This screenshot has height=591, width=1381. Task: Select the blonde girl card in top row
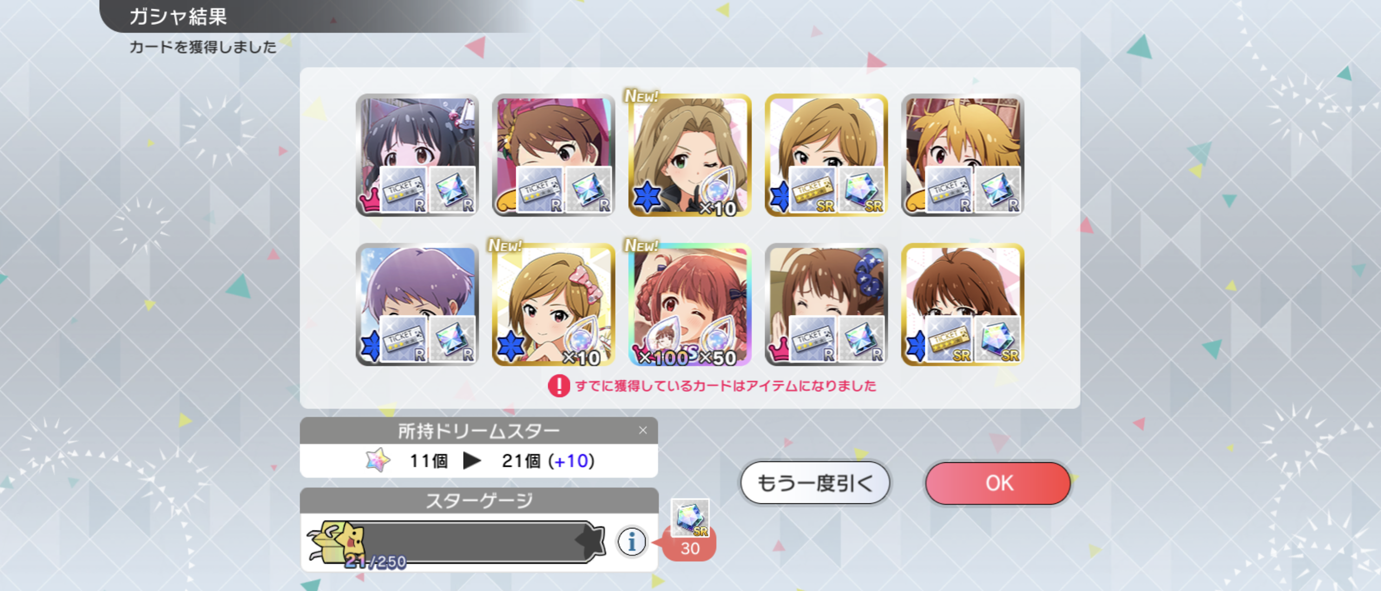(963, 155)
